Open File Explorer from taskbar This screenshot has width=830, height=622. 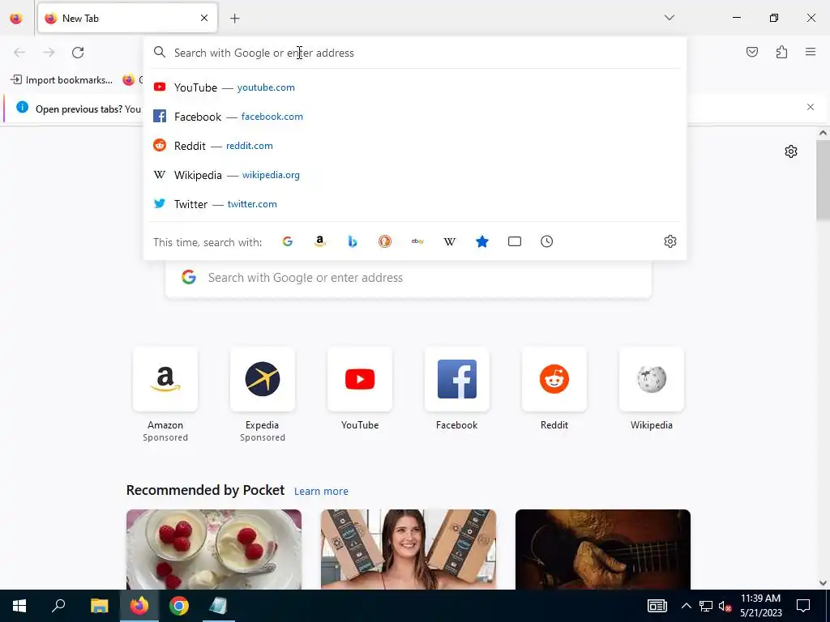point(100,606)
